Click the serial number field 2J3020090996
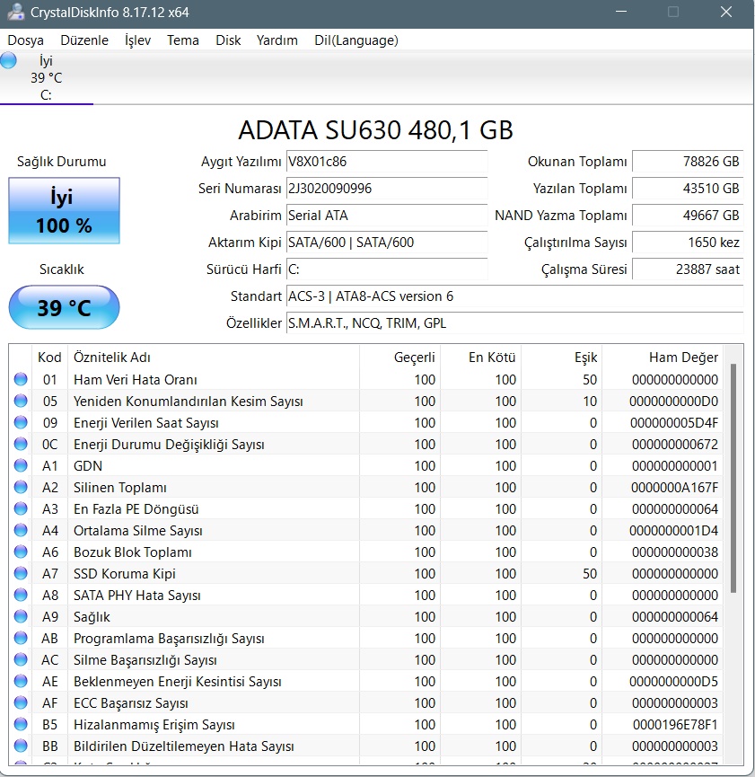Viewport: 755px width, 777px height. (386, 189)
